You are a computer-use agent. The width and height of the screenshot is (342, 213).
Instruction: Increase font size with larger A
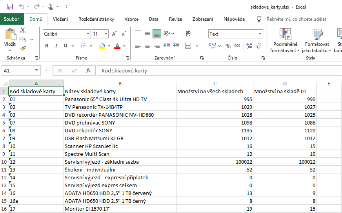tap(114, 34)
